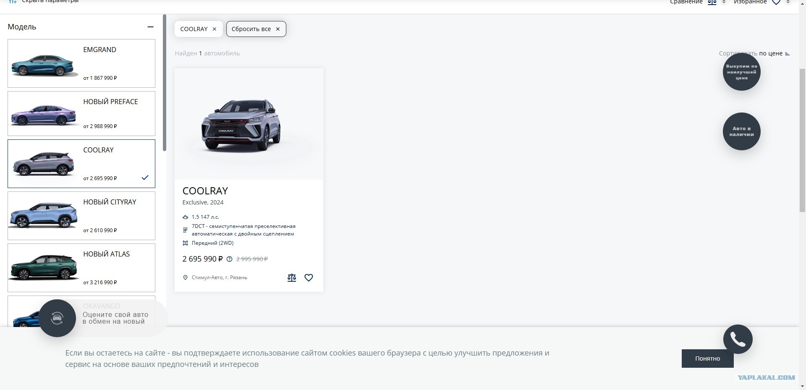This screenshot has height=390, width=806.
Task: Select the НОВЫЙ PREFACE model card
Action: (x=81, y=113)
